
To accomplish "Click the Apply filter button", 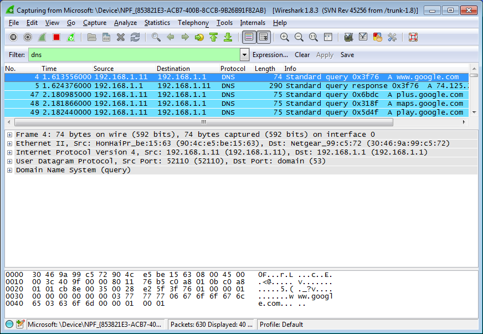I will [x=325, y=55].
